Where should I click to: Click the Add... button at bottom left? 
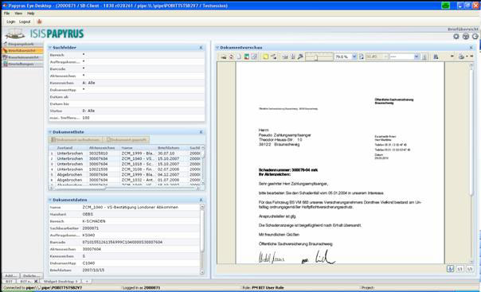[x=10, y=275]
